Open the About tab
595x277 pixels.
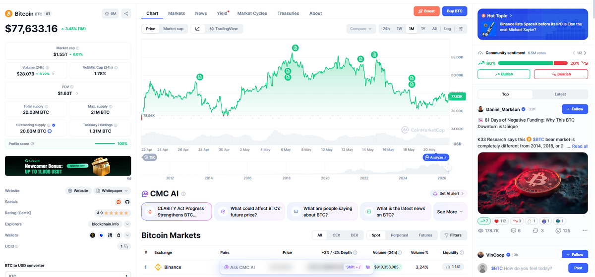click(316, 13)
